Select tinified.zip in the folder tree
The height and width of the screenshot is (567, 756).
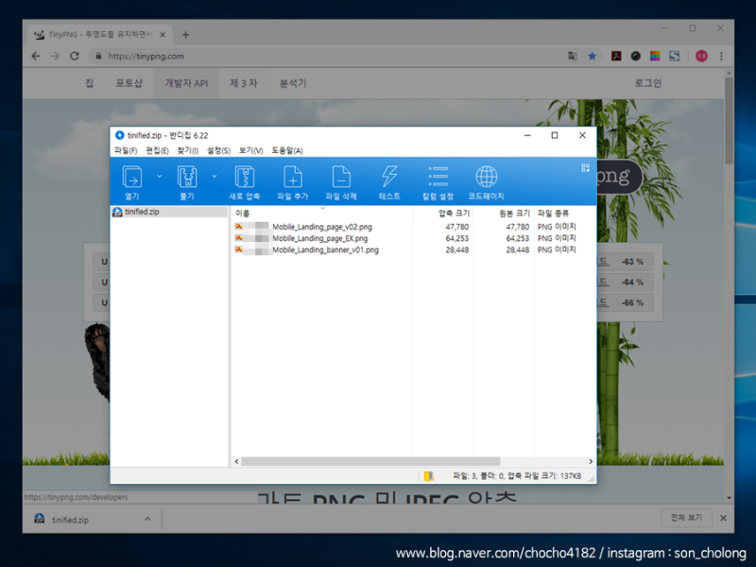pos(142,212)
